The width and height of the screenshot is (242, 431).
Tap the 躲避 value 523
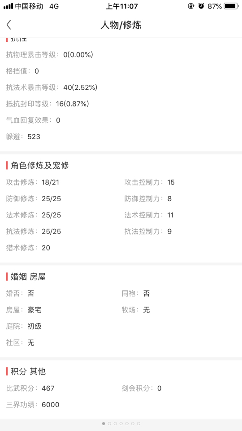pyautogui.click(x=34, y=136)
